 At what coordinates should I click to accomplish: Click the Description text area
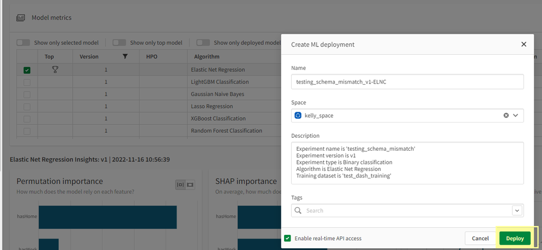tap(407, 163)
